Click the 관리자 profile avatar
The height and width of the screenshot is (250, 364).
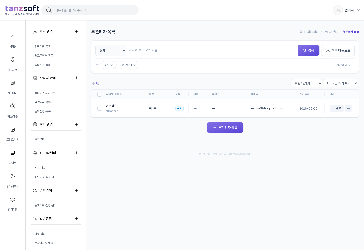pyautogui.click(x=338, y=10)
